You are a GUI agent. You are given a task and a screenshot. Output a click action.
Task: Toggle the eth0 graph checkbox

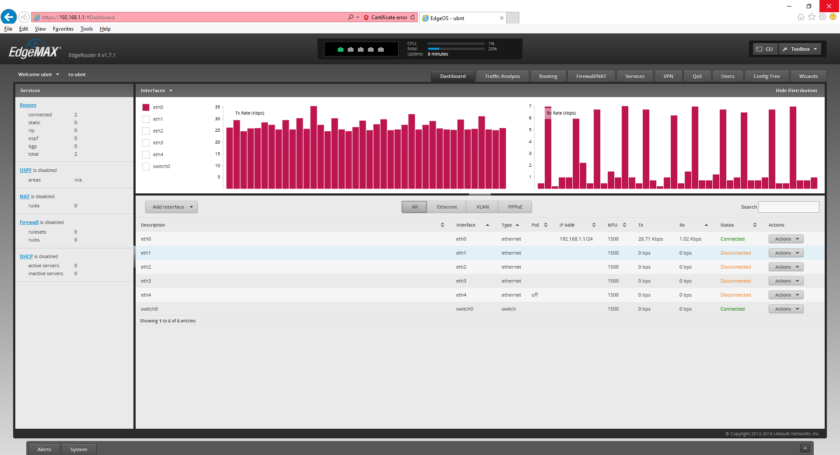click(146, 107)
